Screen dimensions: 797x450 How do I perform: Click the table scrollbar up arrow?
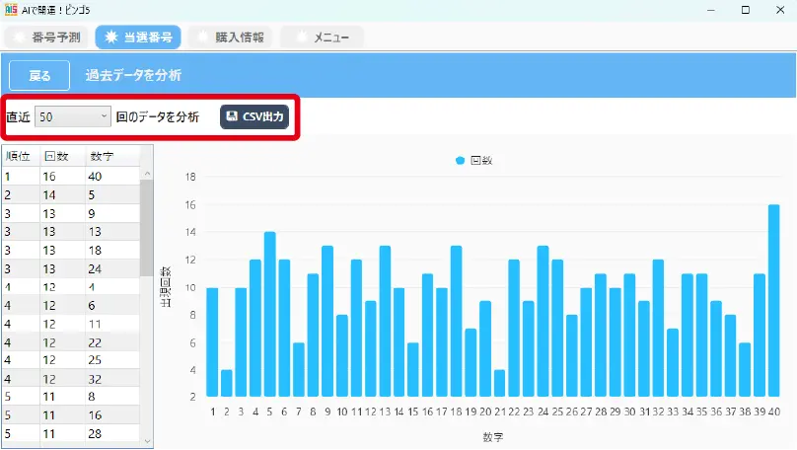147,174
